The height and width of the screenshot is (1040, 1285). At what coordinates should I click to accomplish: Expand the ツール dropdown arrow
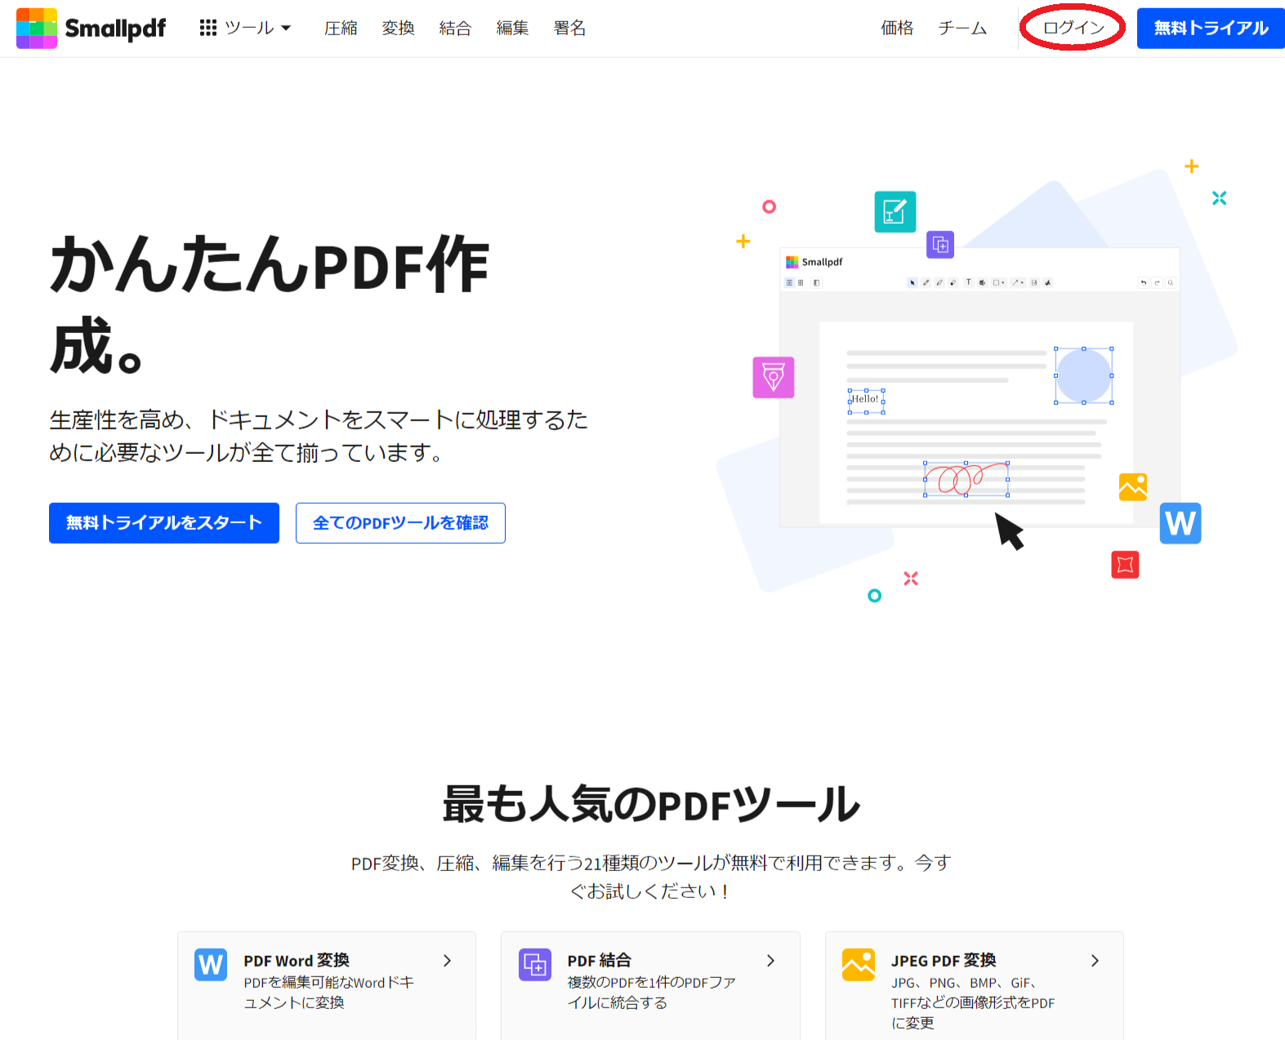tap(286, 28)
